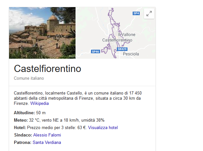This screenshot has height=151, width=203.
Task: Click the Meteo label
Action: click(21, 120)
